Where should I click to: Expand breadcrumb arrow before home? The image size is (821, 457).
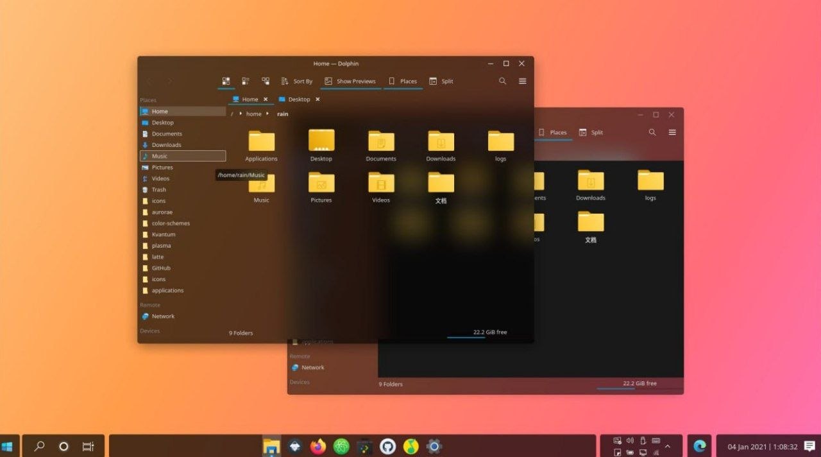coord(241,114)
